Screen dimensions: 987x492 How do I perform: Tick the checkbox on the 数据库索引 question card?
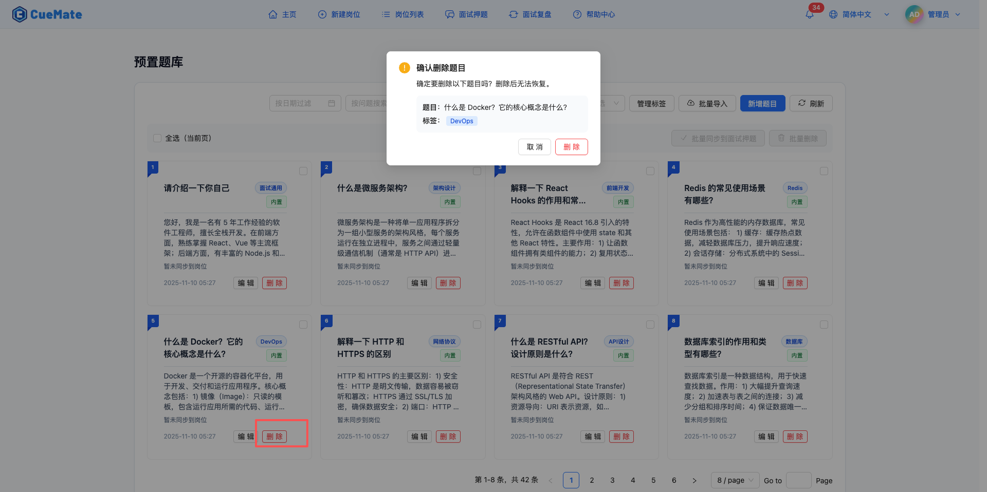[x=824, y=325]
